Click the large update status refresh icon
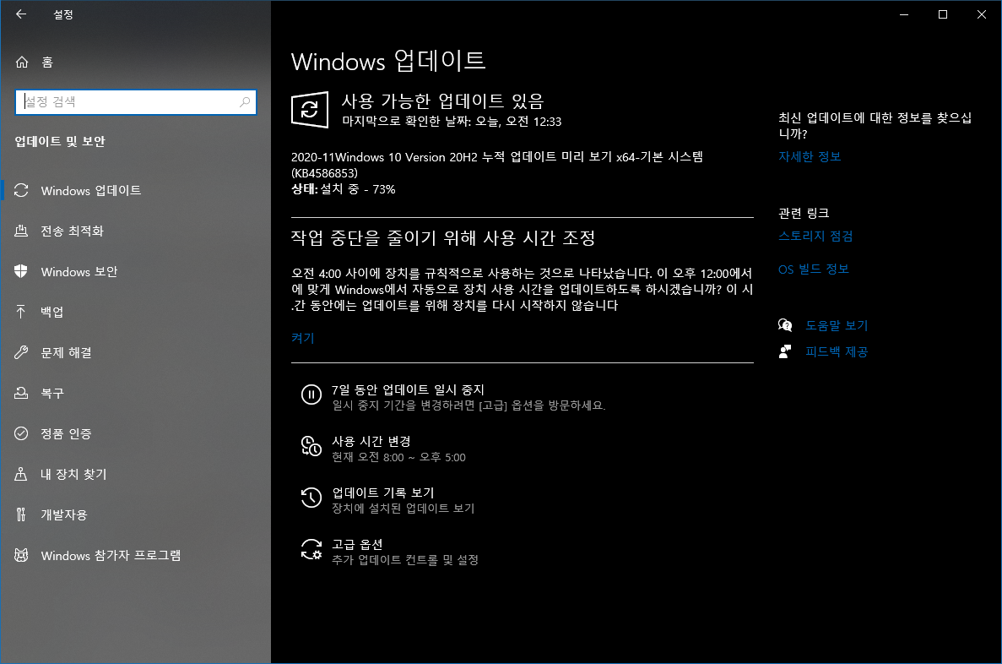This screenshot has width=1002, height=664. (x=310, y=109)
